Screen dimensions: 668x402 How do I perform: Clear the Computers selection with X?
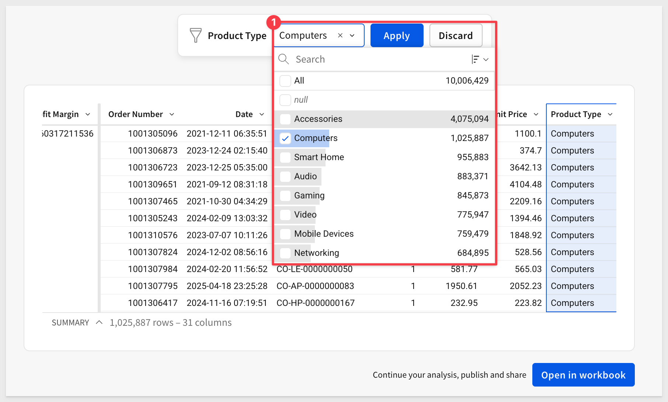pos(340,35)
